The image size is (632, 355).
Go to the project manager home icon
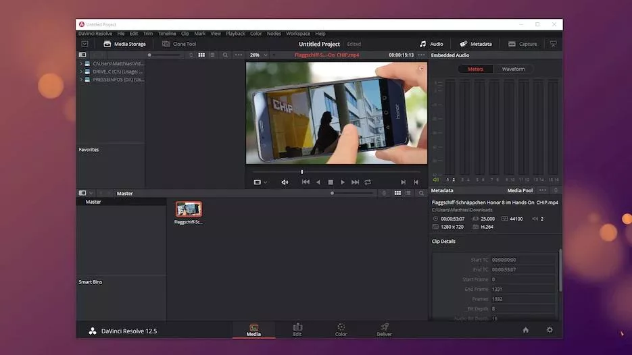pyautogui.click(x=525, y=330)
